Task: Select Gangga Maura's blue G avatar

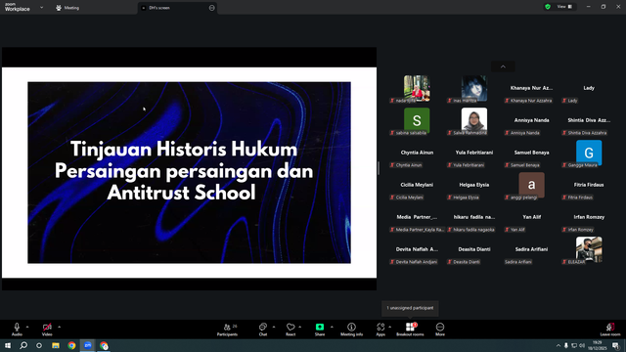Action: tap(589, 153)
